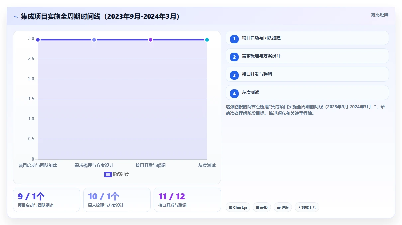402x225 pixels.
Task: Click the description paragraph starting 这张图按时间节点
Action: click(305, 110)
